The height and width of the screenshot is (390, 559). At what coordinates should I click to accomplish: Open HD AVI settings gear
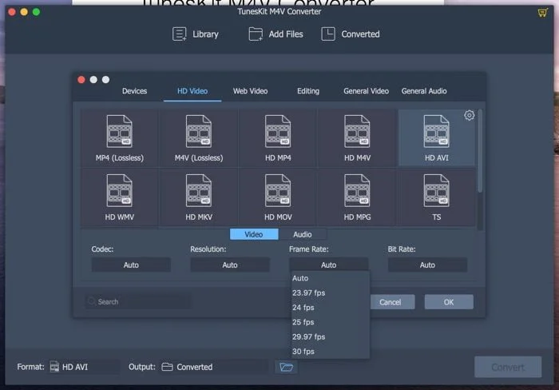470,115
